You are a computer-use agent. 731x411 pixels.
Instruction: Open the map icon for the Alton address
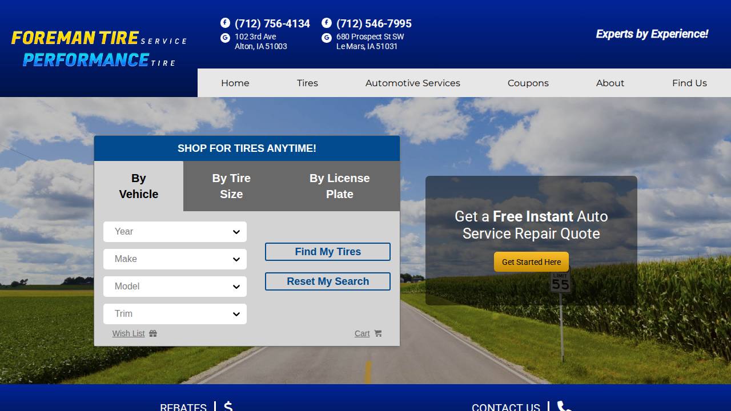[224, 37]
